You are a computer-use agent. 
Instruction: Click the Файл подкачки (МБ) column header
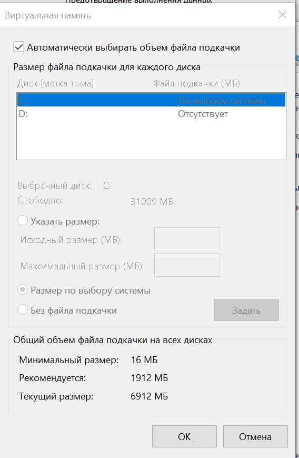click(196, 84)
